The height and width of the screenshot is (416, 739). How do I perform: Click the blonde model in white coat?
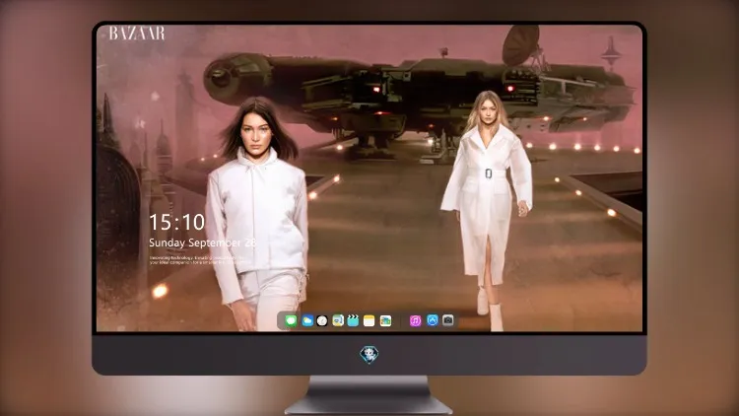coord(487,210)
